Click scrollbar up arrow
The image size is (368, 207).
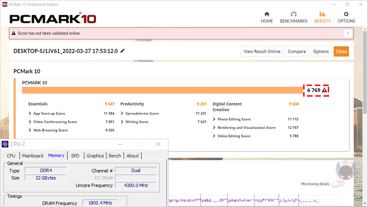pos(365,29)
